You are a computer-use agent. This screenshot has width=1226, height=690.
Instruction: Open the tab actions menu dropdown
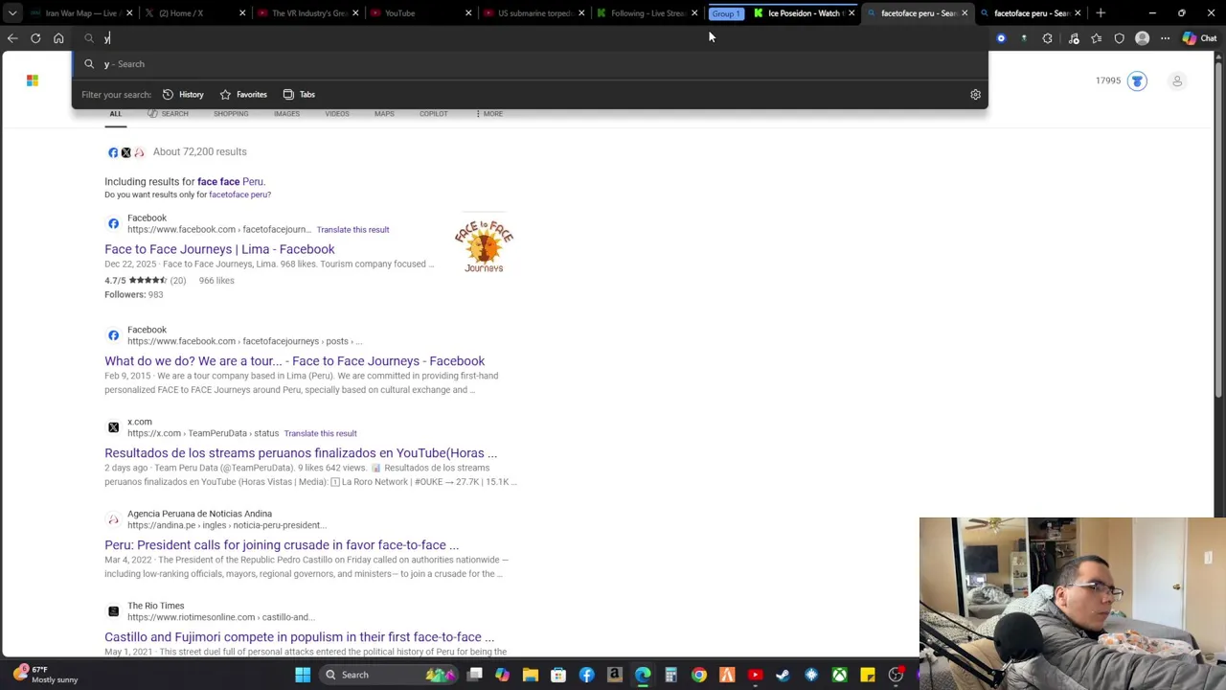pyautogui.click(x=12, y=13)
